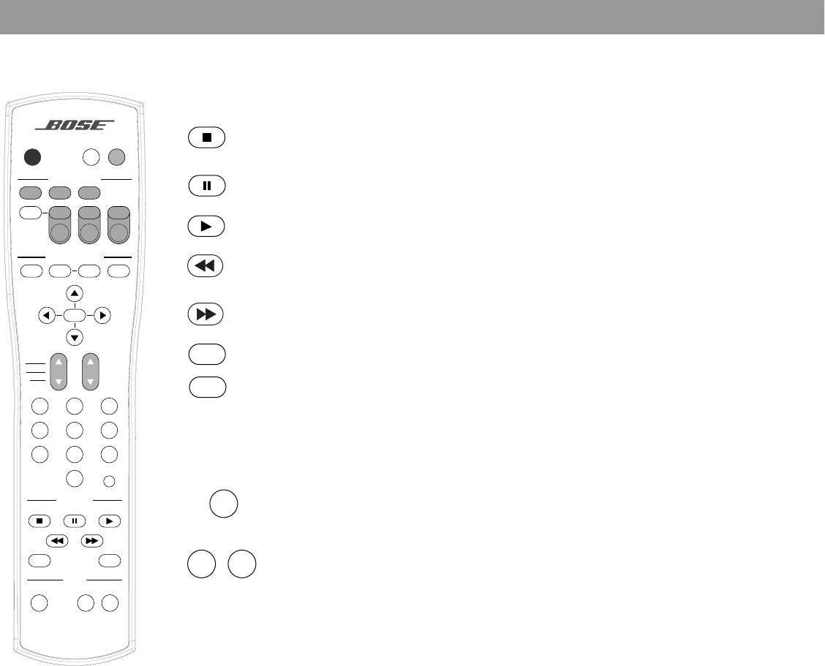Click the down arrow on the right gray rocker

tap(91, 382)
